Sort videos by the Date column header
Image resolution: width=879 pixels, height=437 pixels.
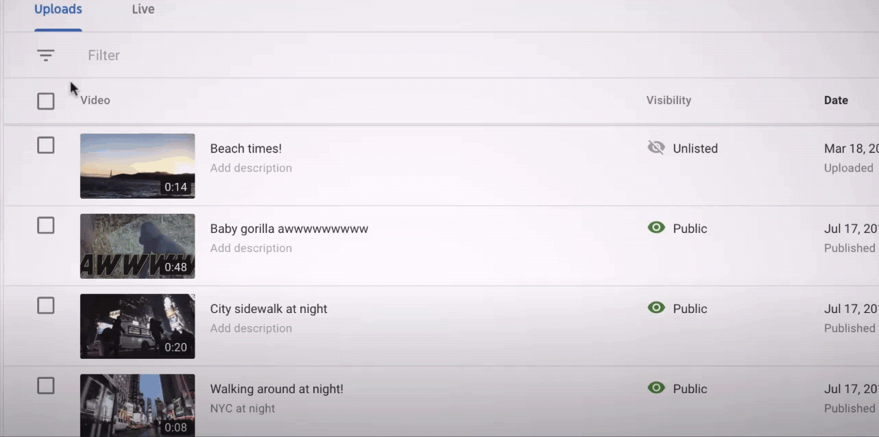(836, 100)
